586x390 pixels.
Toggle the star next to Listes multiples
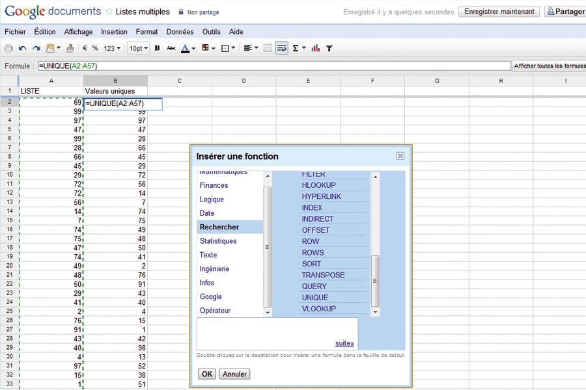tap(109, 12)
